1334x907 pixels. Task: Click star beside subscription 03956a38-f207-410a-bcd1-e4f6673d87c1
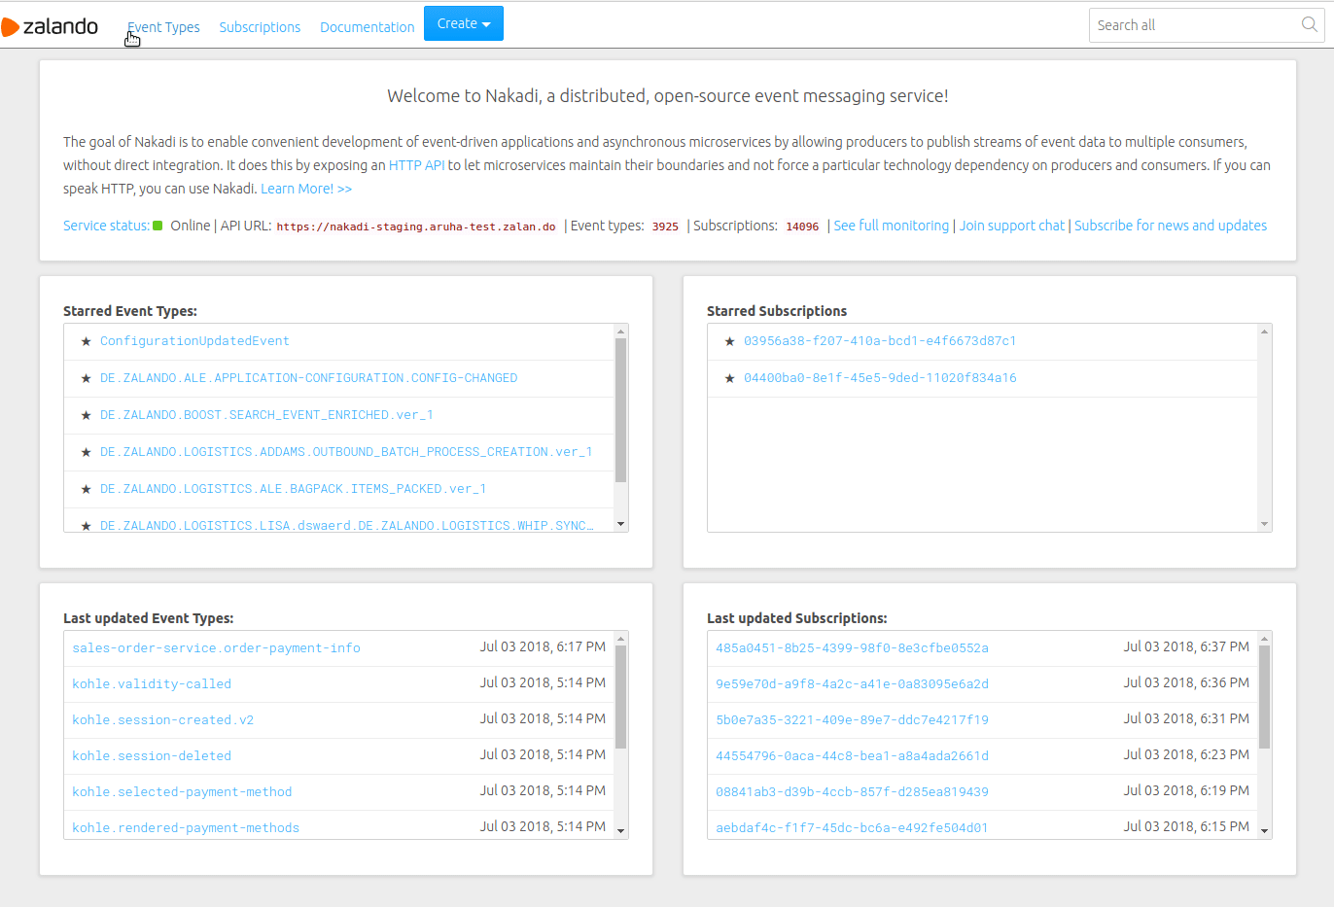(729, 341)
